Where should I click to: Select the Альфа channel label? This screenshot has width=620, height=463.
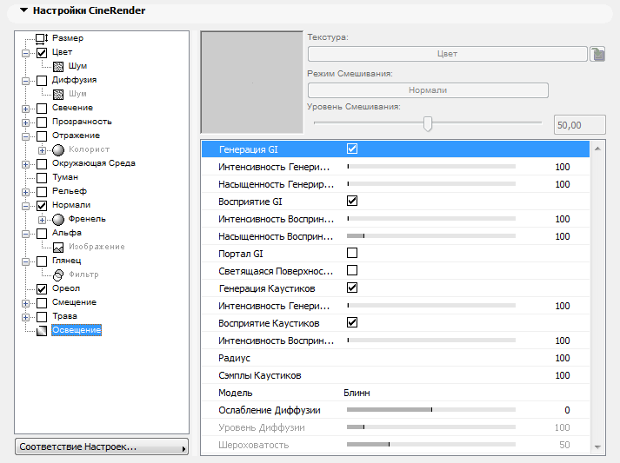67,233
